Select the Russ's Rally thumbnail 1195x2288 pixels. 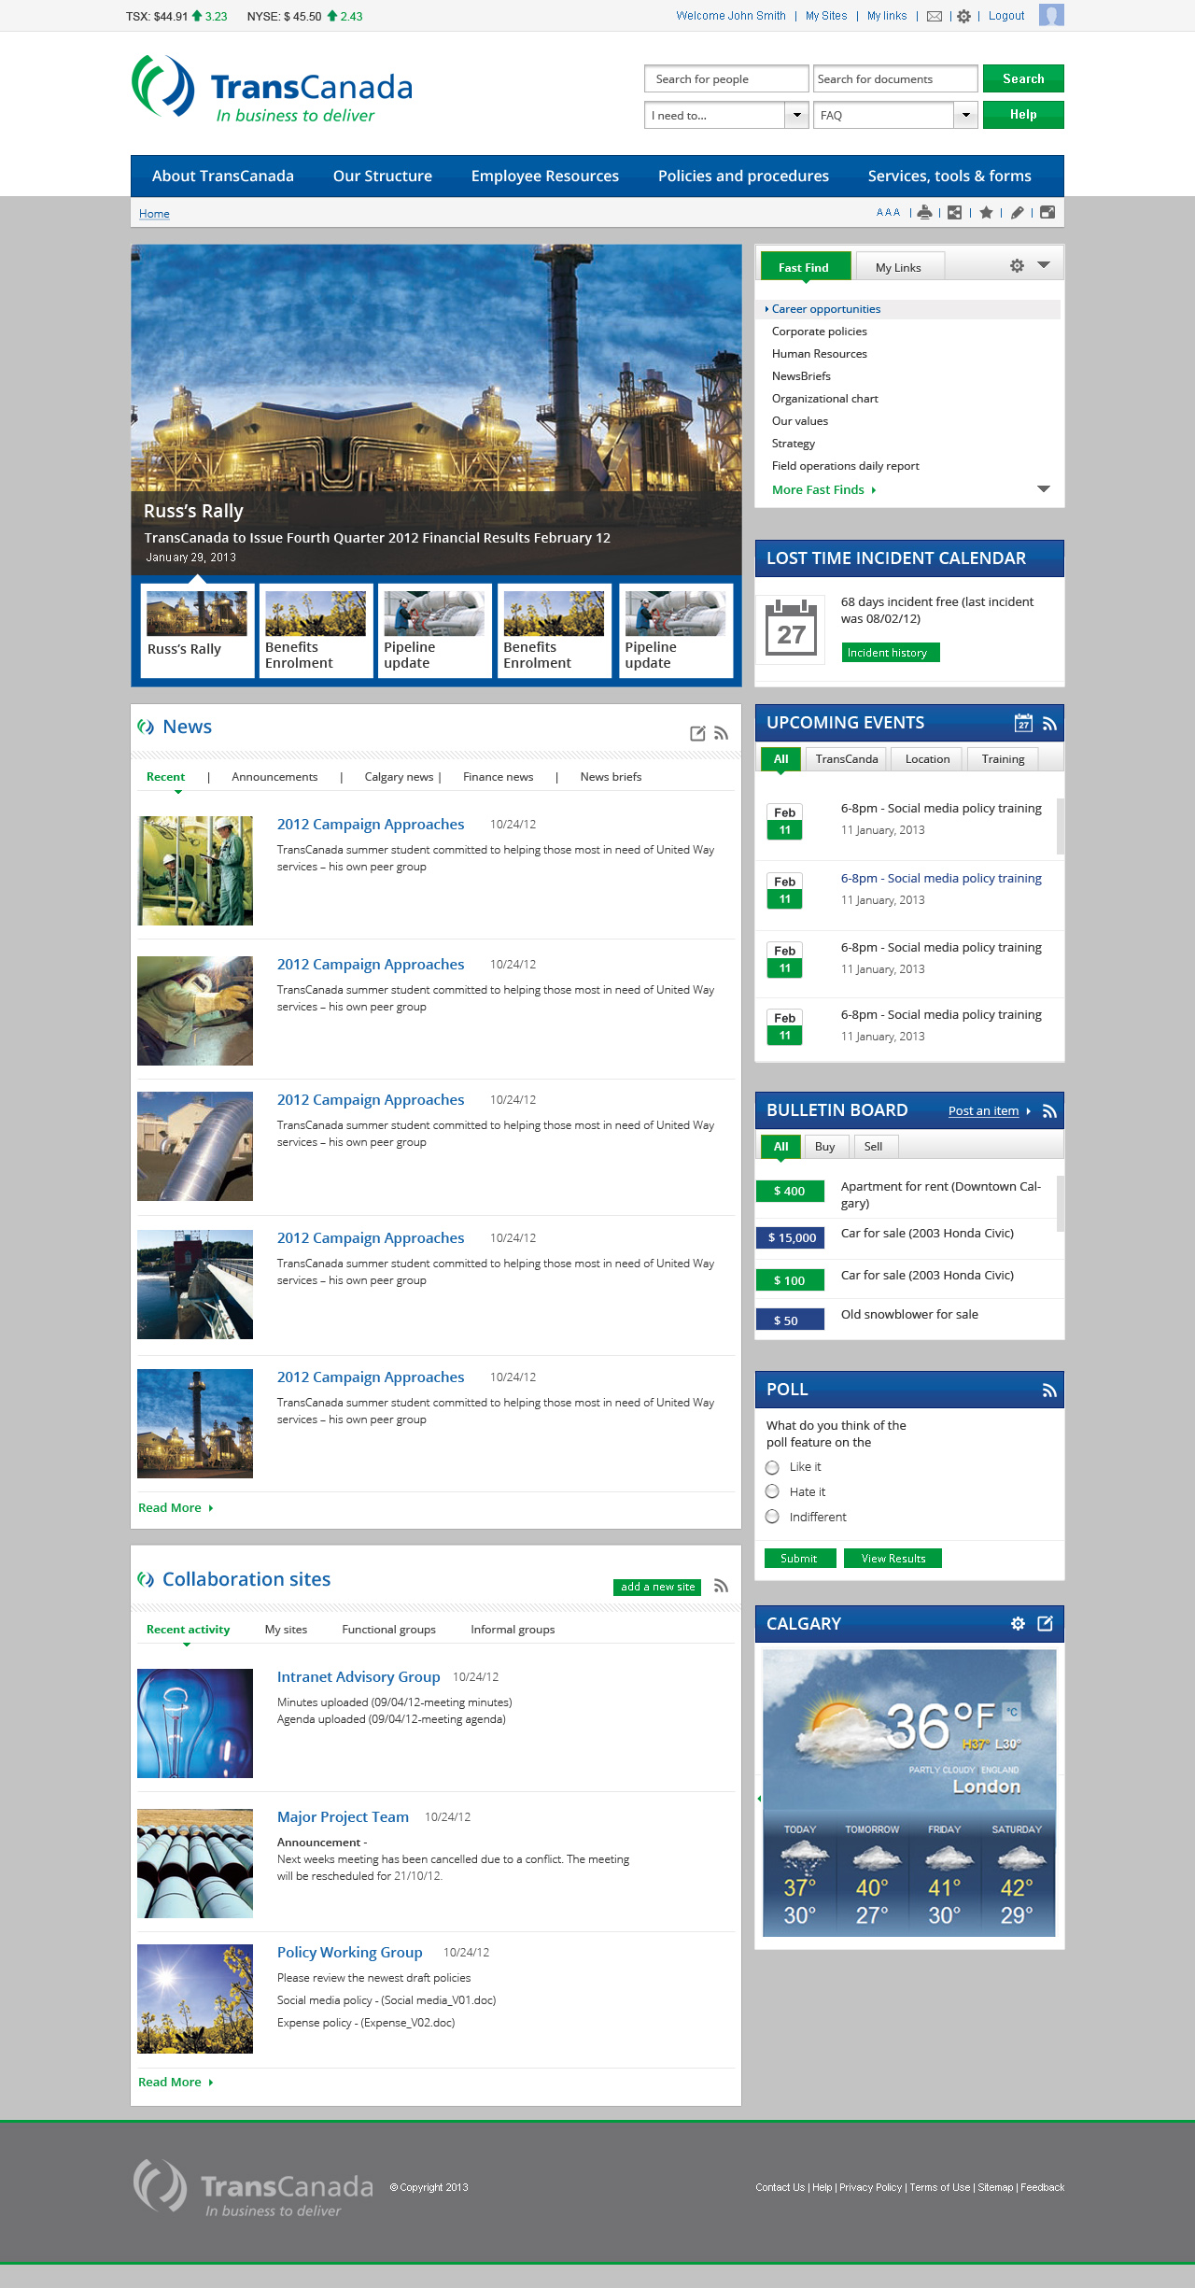tap(197, 629)
